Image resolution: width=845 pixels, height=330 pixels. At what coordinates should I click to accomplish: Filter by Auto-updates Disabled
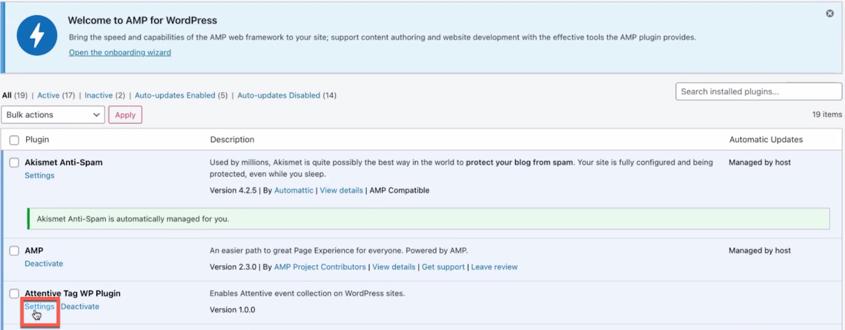click(278, 96)
